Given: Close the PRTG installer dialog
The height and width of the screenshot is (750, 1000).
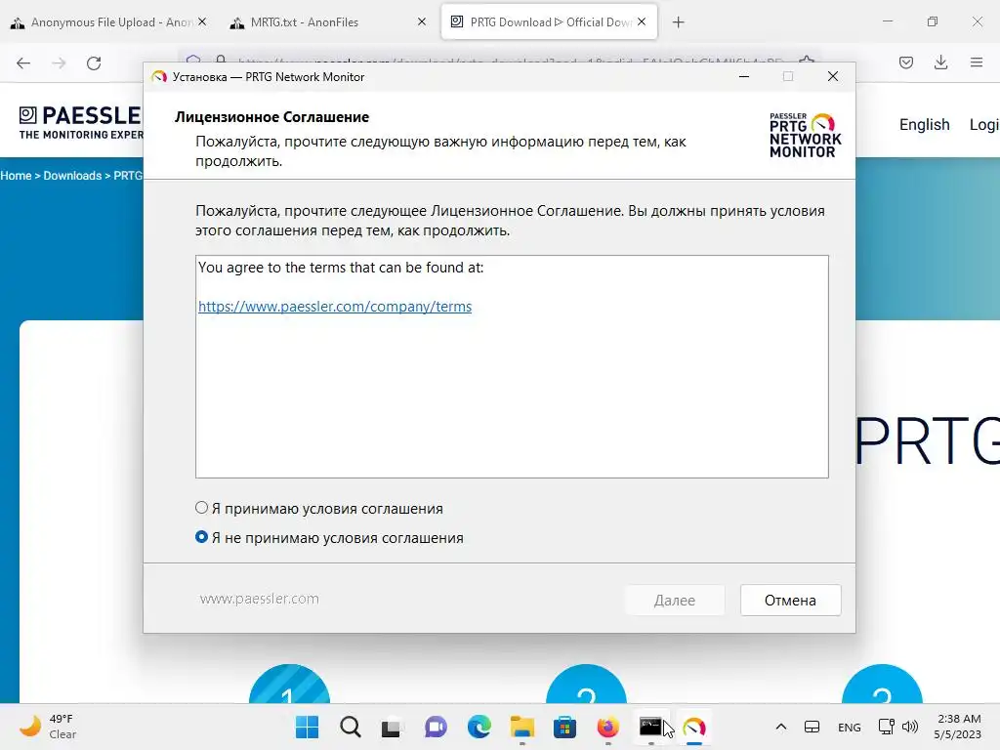Looking at the screenshot, I should [x=832, y=76].
